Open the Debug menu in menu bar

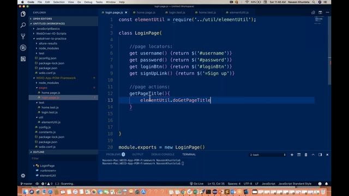click(x=88, y=2)
